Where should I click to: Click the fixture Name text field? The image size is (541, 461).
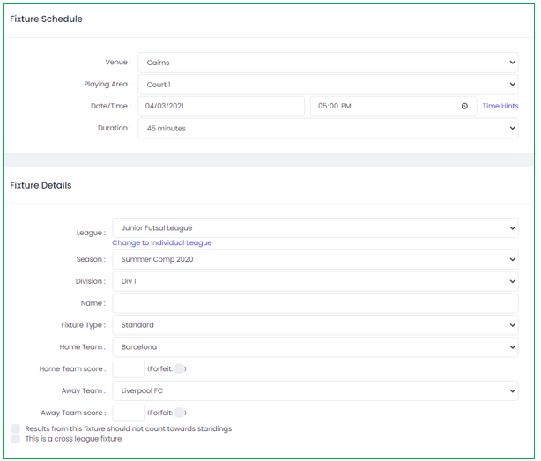tap(315, 303)
